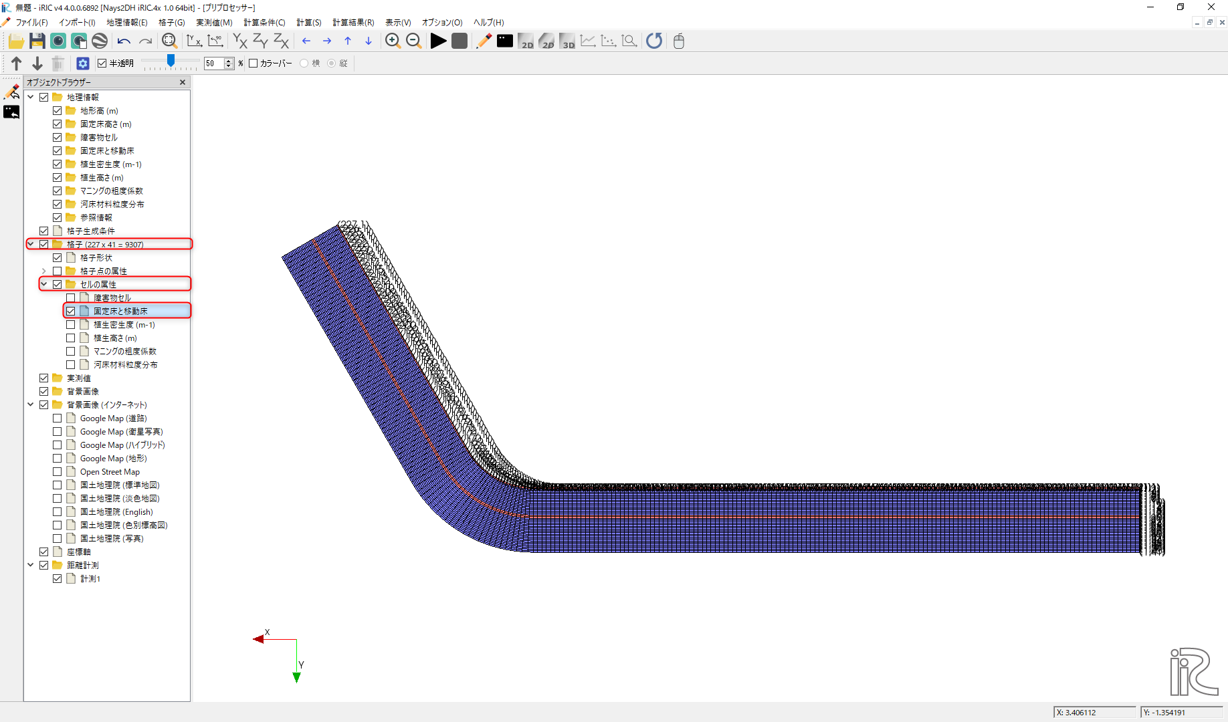Screen dimensions: 1228x722
Task: Move view up with blue up arrow
Action: coord(348,41)
